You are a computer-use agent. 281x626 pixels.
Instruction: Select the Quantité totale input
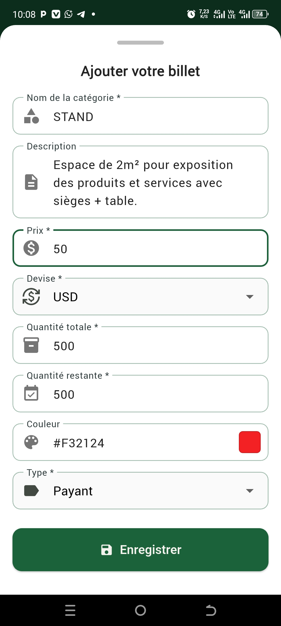[156, 346]
